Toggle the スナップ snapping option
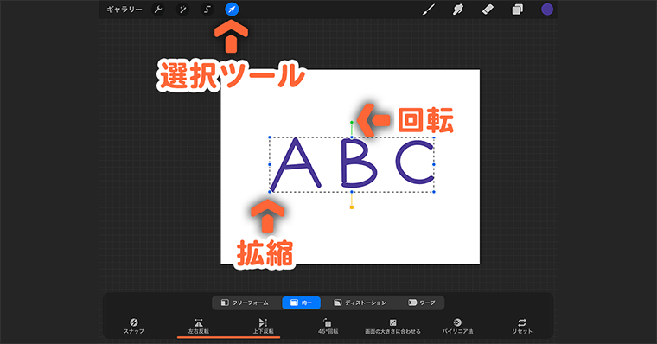Viewport: 657px width, 344px height. tap(134, 326)
